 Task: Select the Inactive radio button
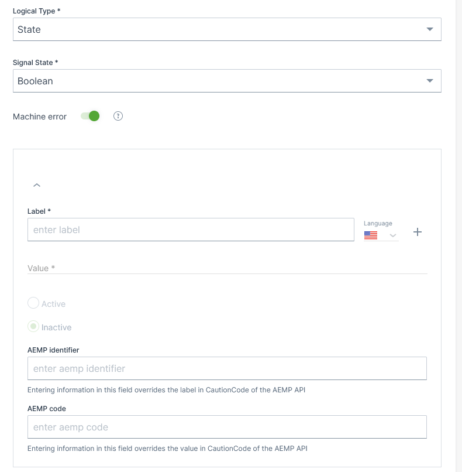[x=34, y=327]
